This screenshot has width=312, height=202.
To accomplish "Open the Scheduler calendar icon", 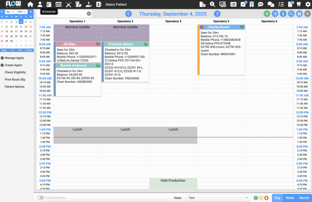I will (49, 4).
